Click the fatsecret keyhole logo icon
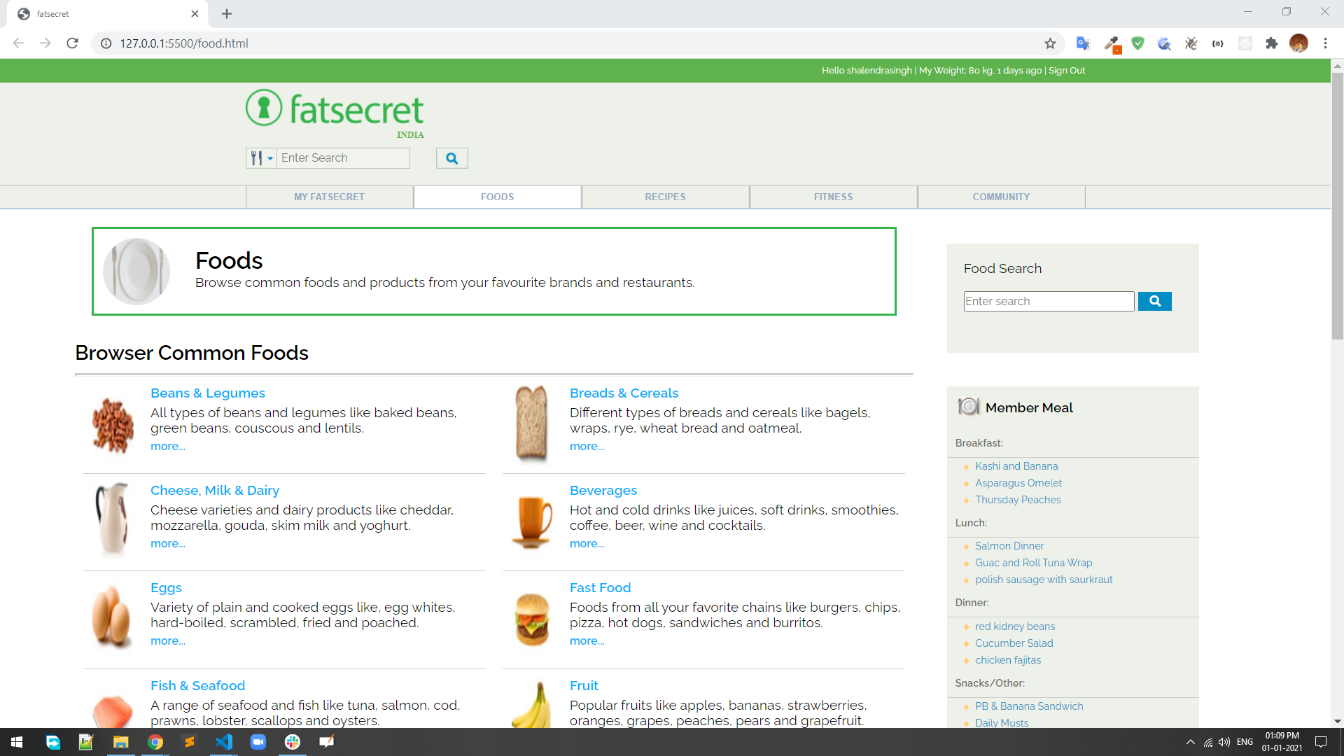Screen dimensions: 1344x756 click(264, 108)
